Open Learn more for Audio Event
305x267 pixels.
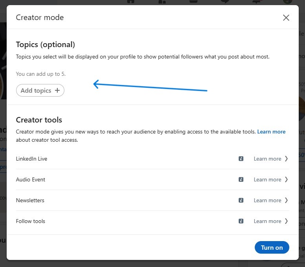(x=267, y=179)
